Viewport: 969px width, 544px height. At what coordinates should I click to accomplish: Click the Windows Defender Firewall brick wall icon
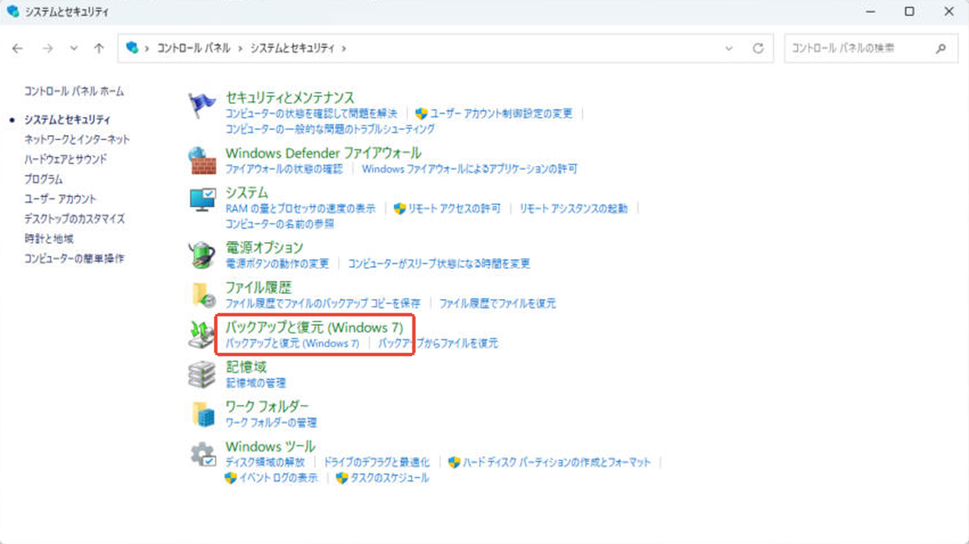click(202, 160)
